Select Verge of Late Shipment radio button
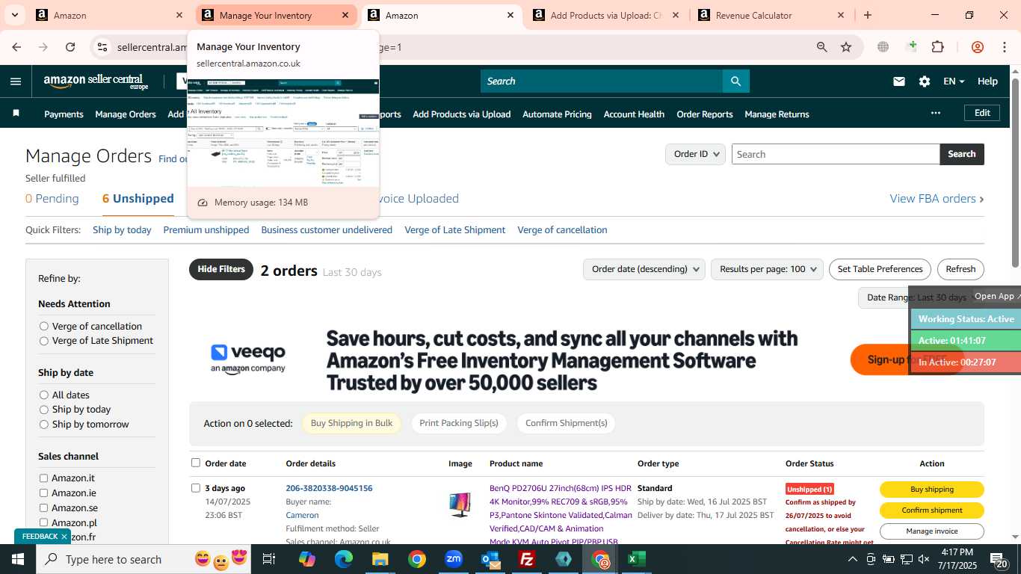 44,341
